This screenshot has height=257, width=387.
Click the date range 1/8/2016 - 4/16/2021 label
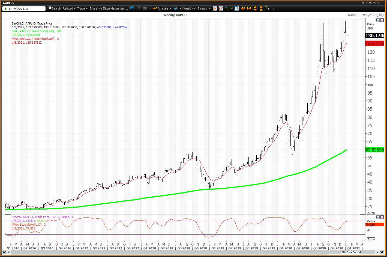pyautogui.click(x=365, y=15)
